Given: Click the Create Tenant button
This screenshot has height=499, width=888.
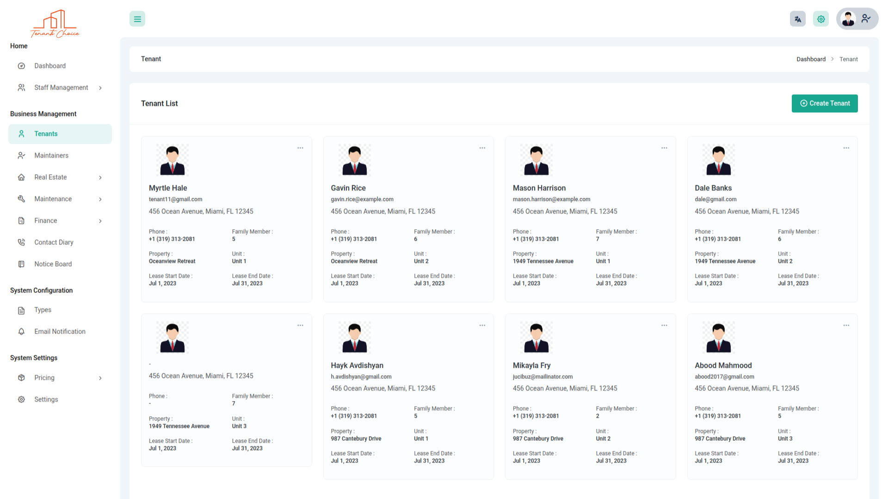Looking at the screenshot, I should pos(825,103).
